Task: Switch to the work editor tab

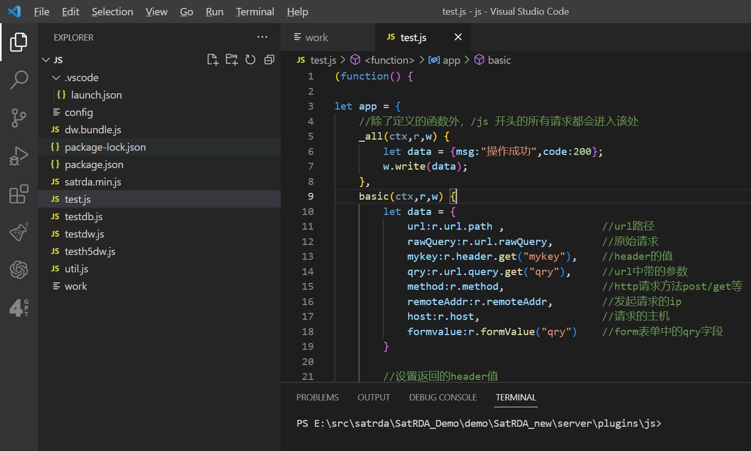Action: [x=317, y=37]
